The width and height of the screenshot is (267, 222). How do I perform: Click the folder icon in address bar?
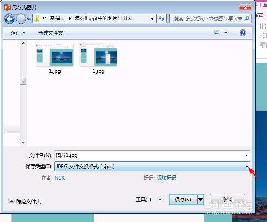click(36, 18)
